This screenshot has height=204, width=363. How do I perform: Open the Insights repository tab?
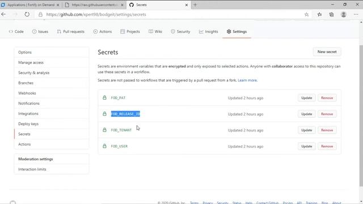click(208, 32)
